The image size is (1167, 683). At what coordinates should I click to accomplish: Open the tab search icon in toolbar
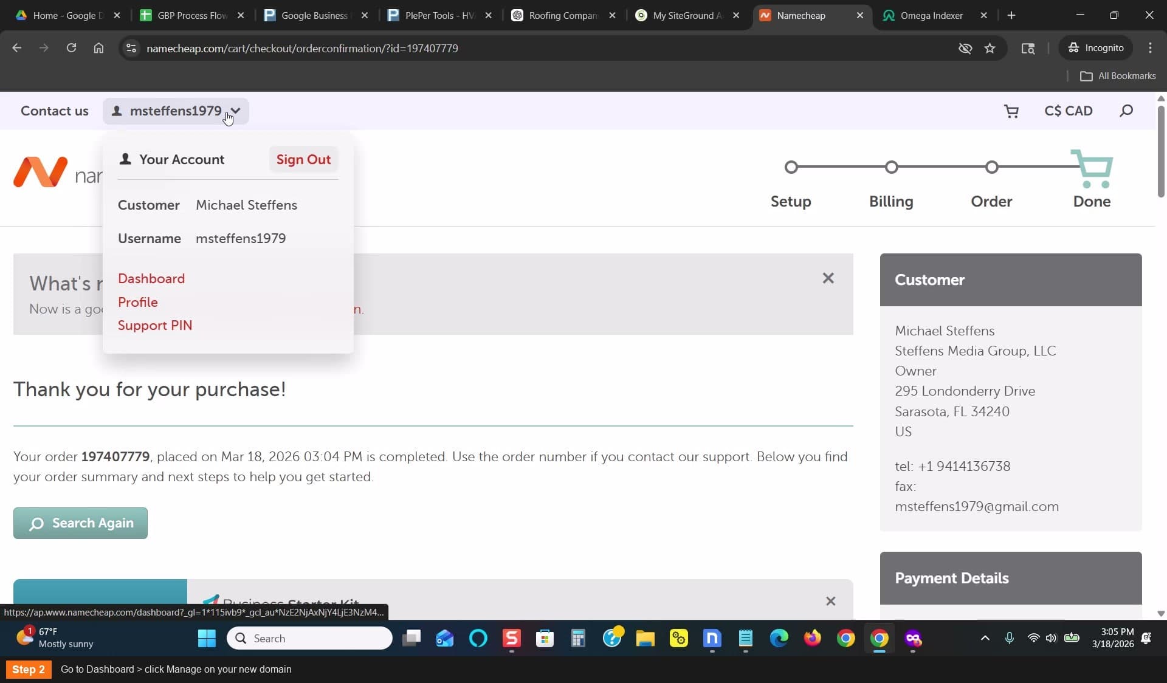point(1028,48)
